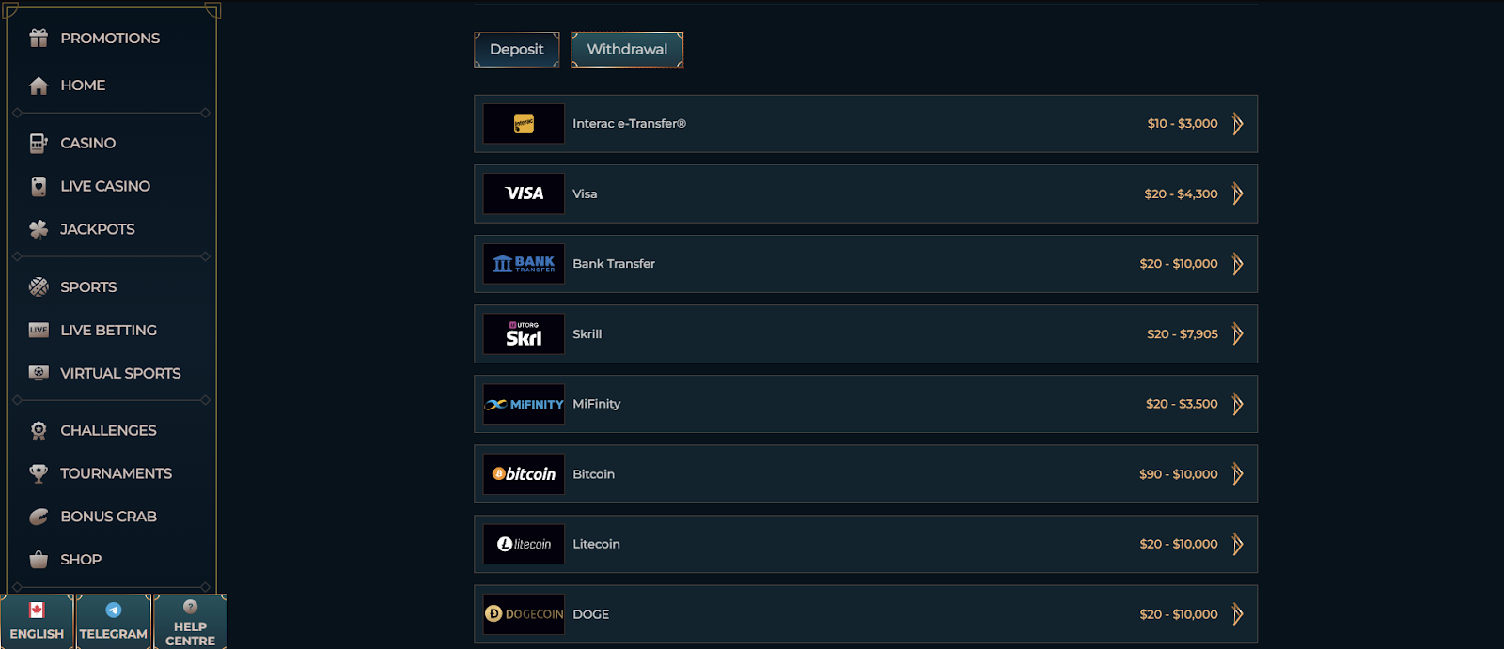Select the Bitcoin name text
Screen dimensions: 1504x649
[x=593, y=474]
